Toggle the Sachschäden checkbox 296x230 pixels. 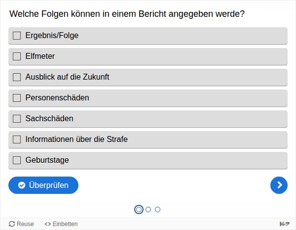[17, 119]
